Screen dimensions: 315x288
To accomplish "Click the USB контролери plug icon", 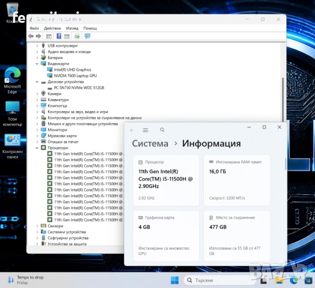I will pyautogui.click(x=43, y=46).
